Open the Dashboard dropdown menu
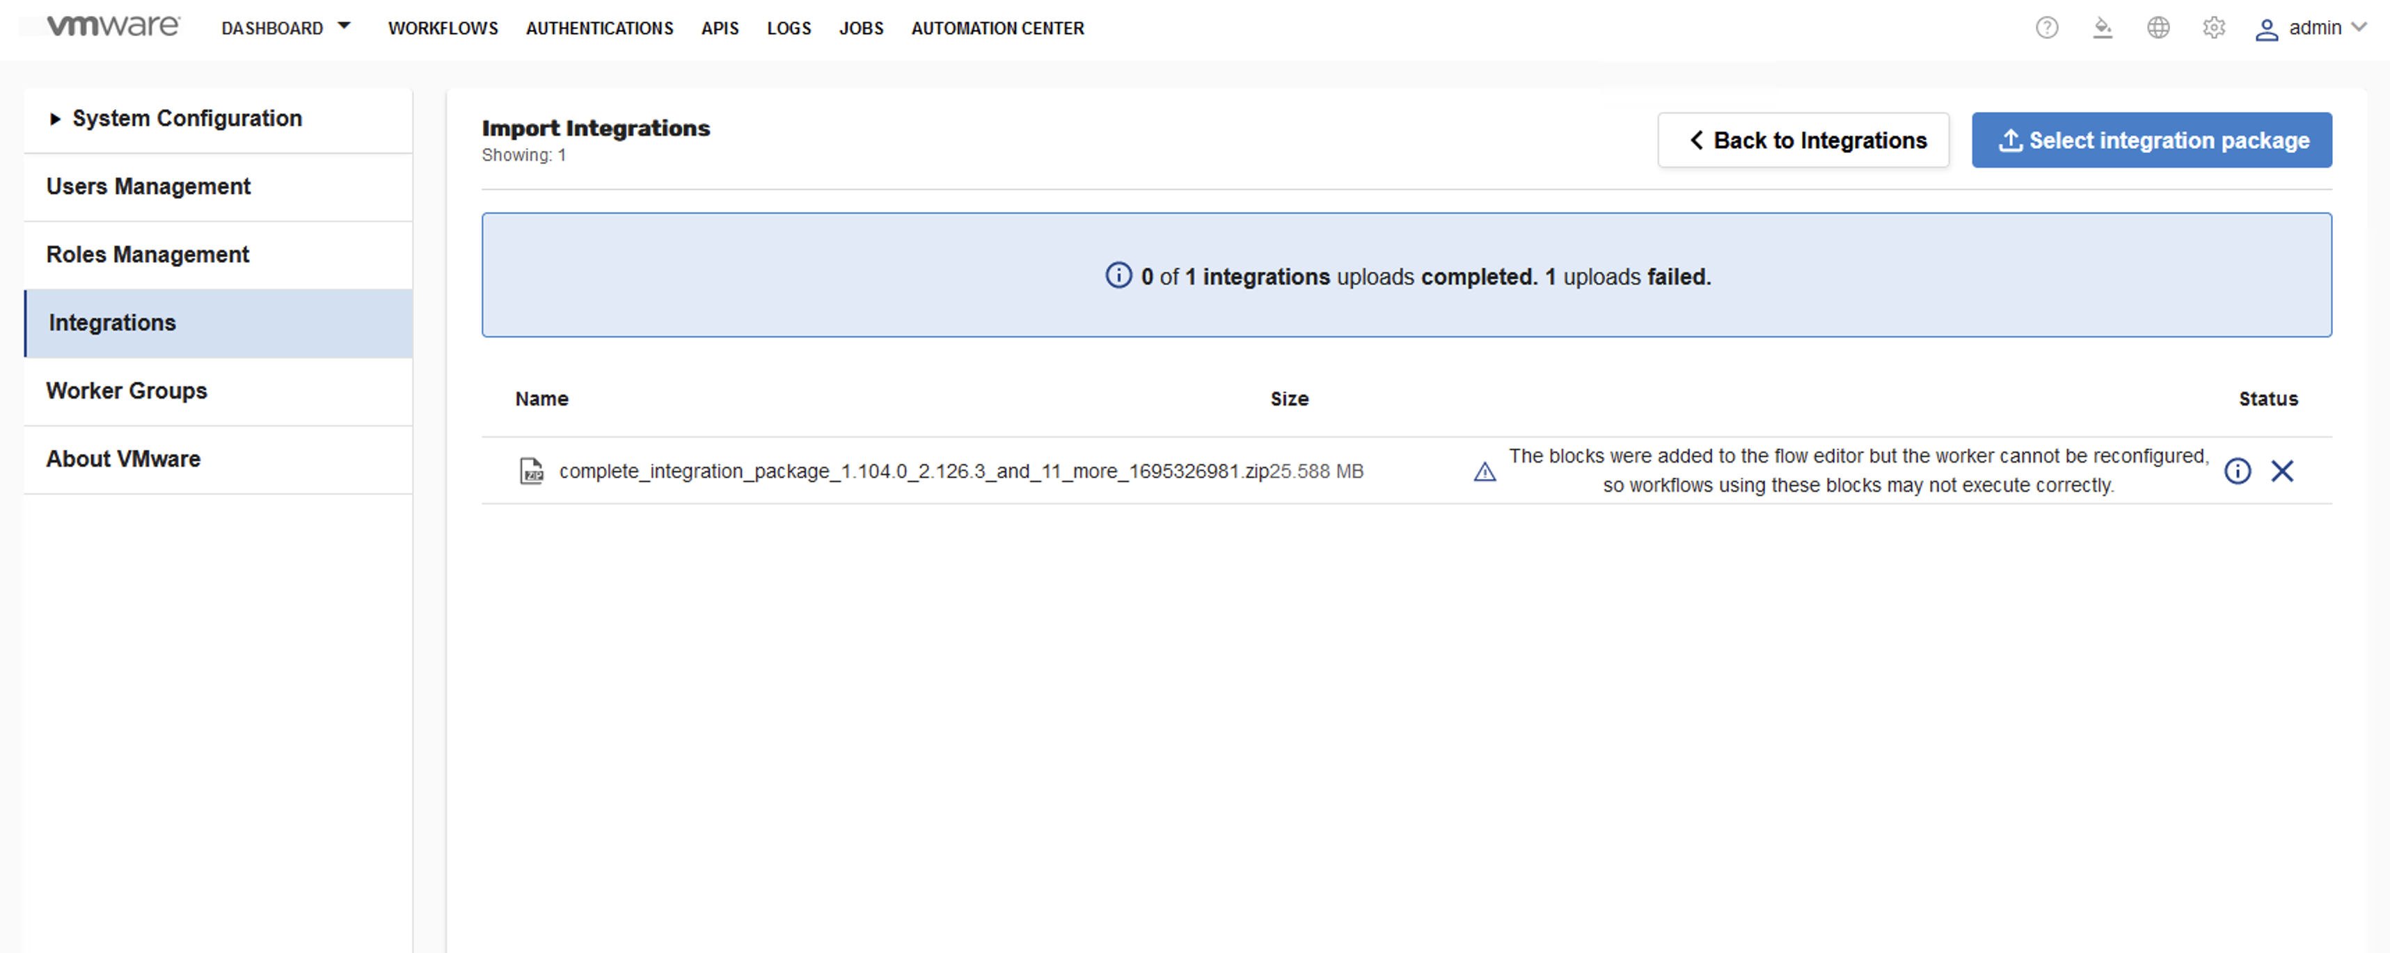 click(285, 28)
